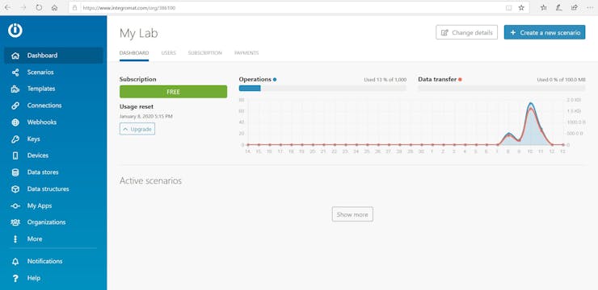The height and width of the screenshot is (290, 598).
Task: Select the DASHBOARD tab
Action: click(134, 53)
